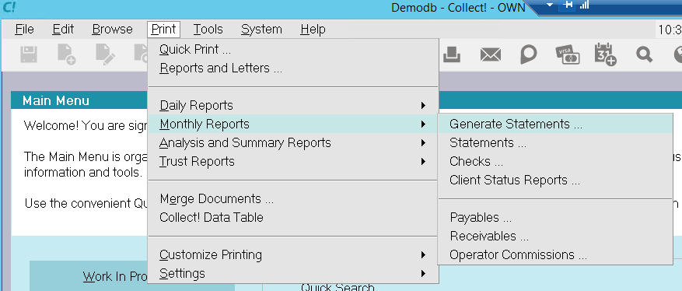682x291 pixels.
Task: Open the Tools menu
Action: pyautogui.click(x=208, y=29)
